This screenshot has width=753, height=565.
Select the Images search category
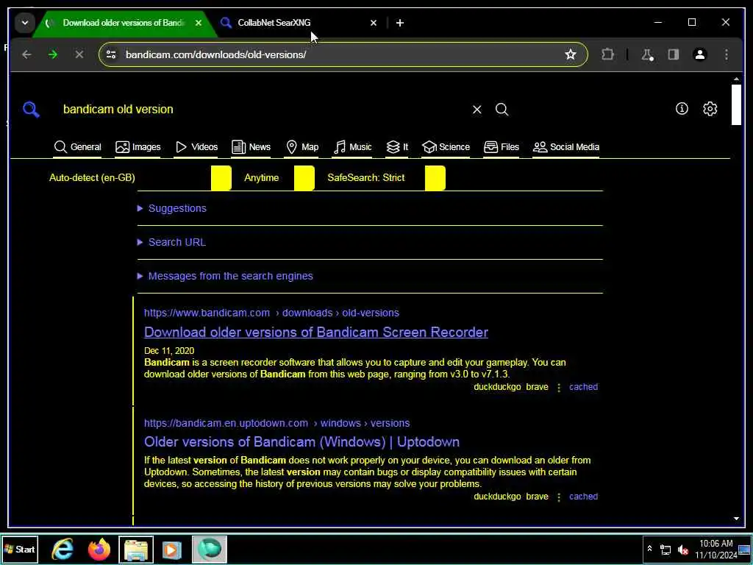click(138, 147)
